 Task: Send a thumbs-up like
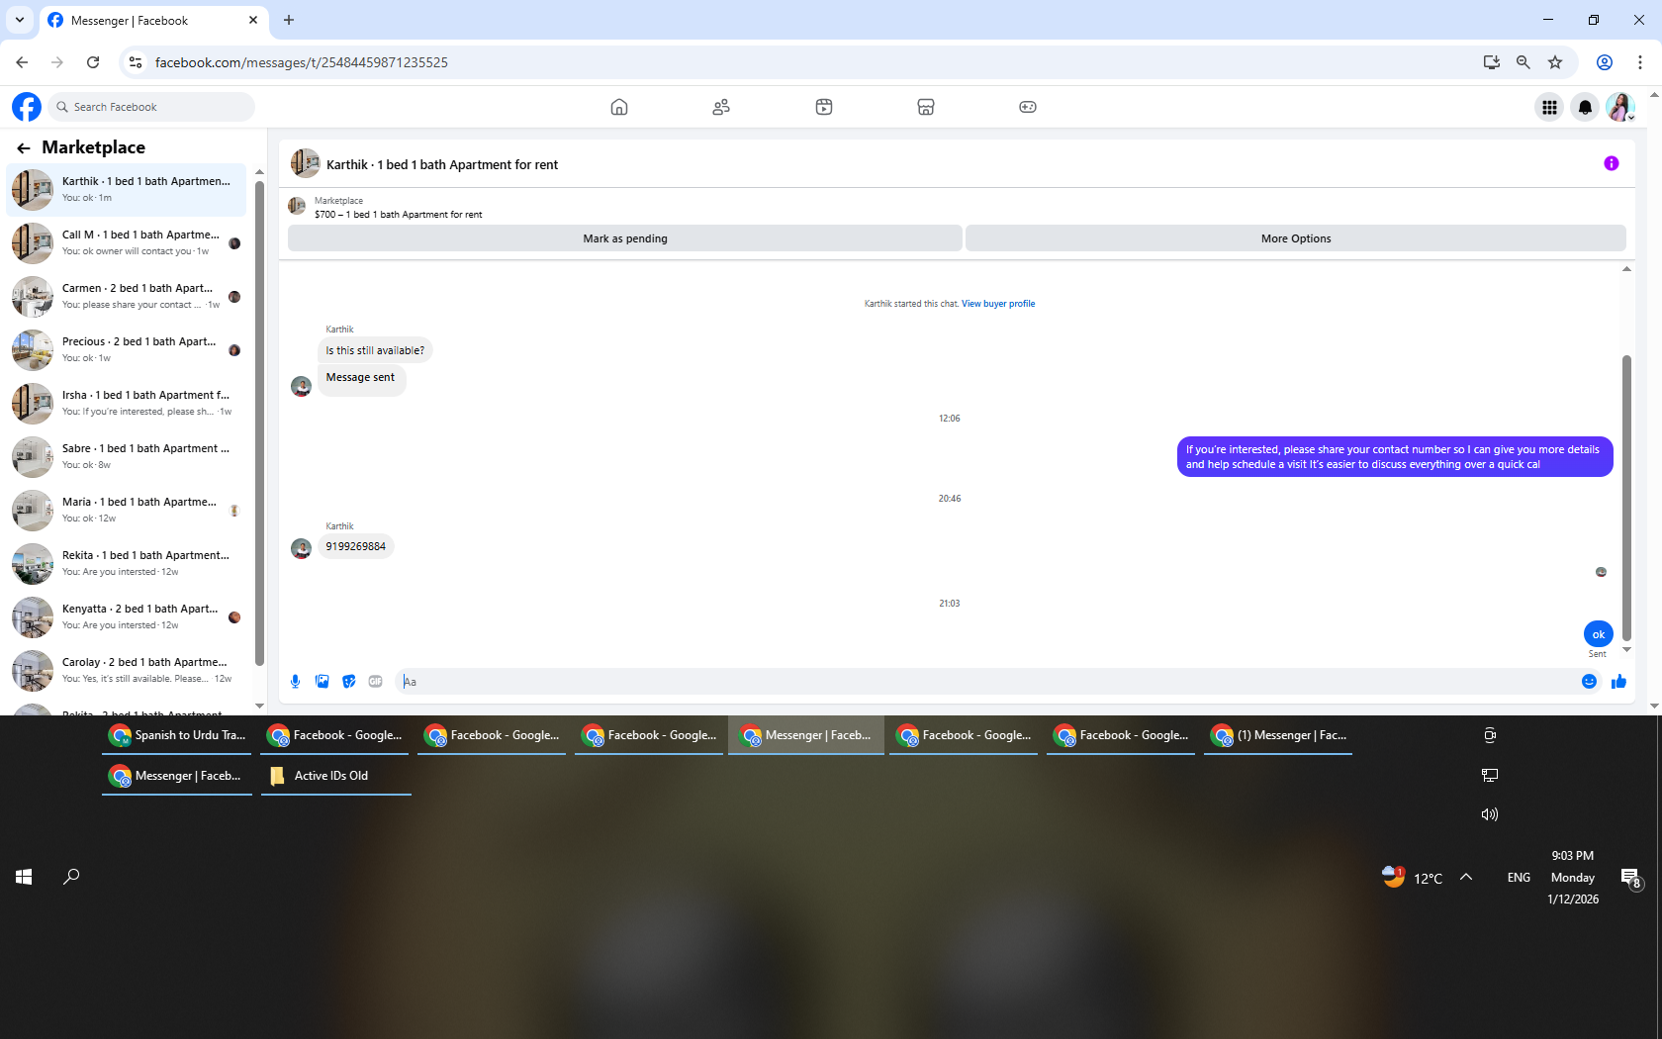[1618, 681]
